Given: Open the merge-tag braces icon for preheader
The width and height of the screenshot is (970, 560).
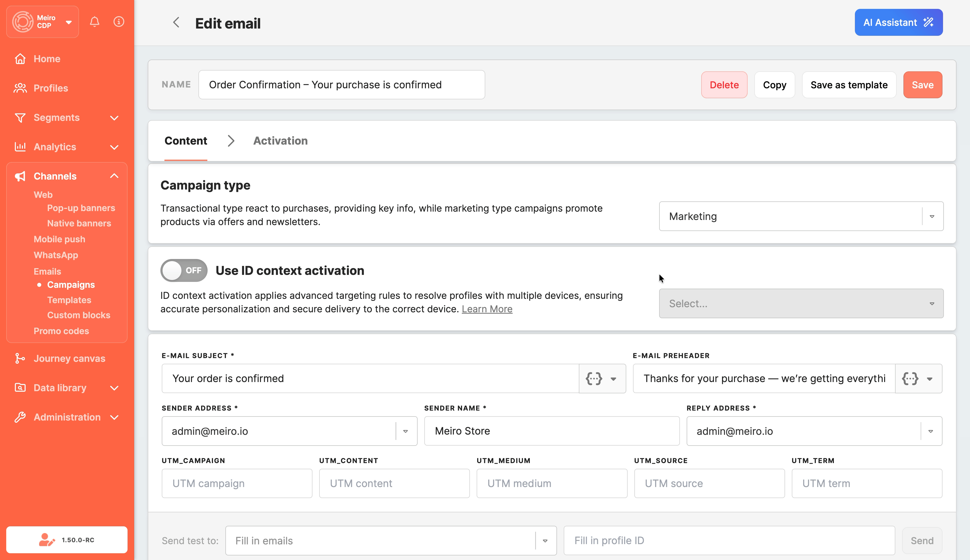Looking at the screenshot, I should tap(910, 379).
